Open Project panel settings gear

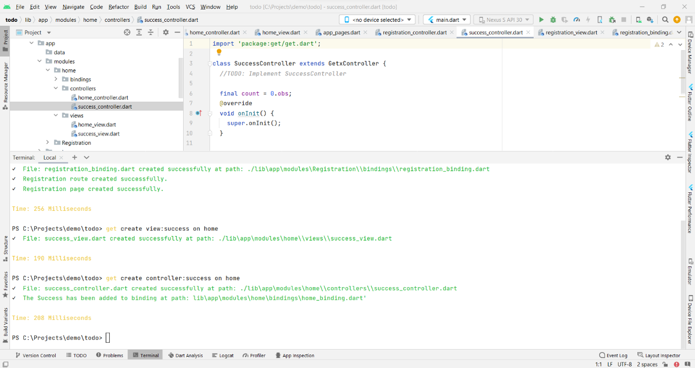[x=166, y=32]
